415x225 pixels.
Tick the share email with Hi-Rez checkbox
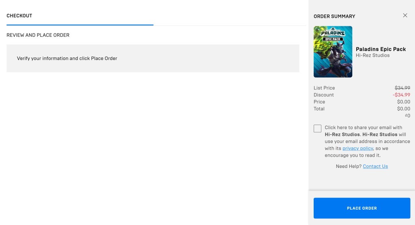pos(317,129)
